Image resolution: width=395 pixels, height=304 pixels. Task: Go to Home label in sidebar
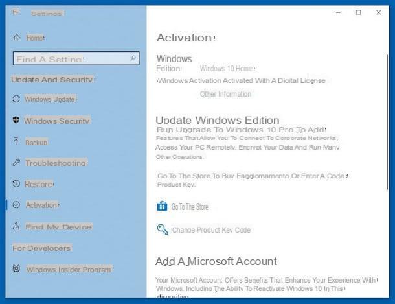point(36,38)
